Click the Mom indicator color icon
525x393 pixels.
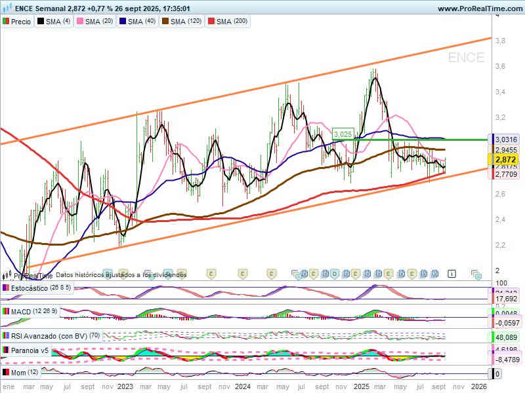click(6, 372)
